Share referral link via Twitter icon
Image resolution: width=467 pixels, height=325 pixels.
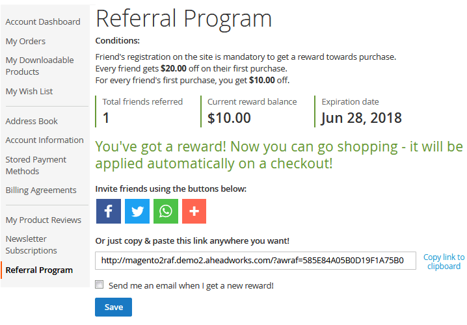[x=137, y=211]
